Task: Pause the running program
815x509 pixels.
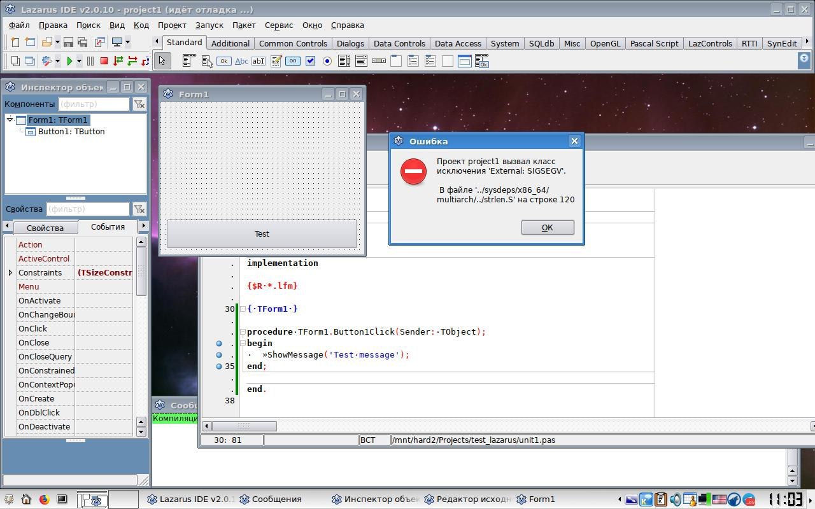Action: 90,61
